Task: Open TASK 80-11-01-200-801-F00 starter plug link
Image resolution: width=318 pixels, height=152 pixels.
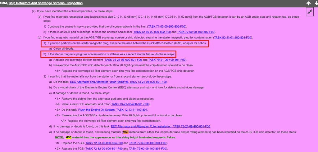Action: point(232,38)
